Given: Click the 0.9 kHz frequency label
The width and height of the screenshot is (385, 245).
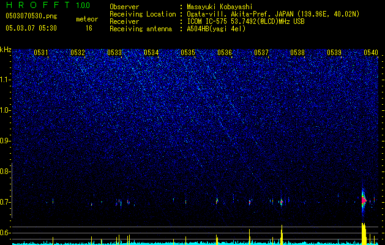Looking at the screenshot, I should point(5,141).
